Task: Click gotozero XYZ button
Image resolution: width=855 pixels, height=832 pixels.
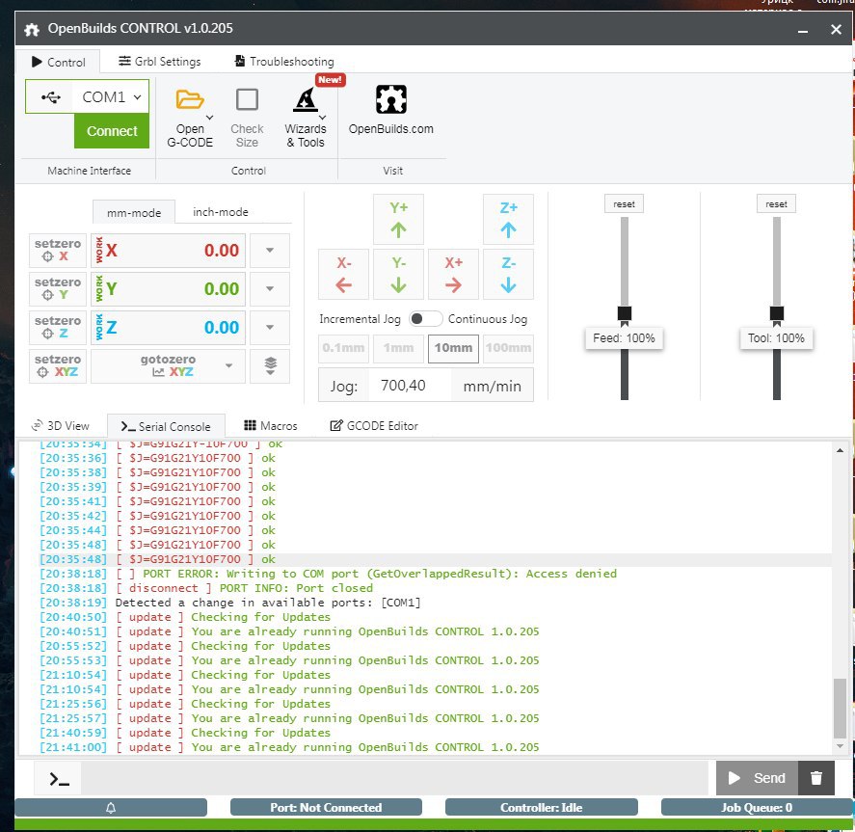Action: pyautogui.click(x=168, y=365)
